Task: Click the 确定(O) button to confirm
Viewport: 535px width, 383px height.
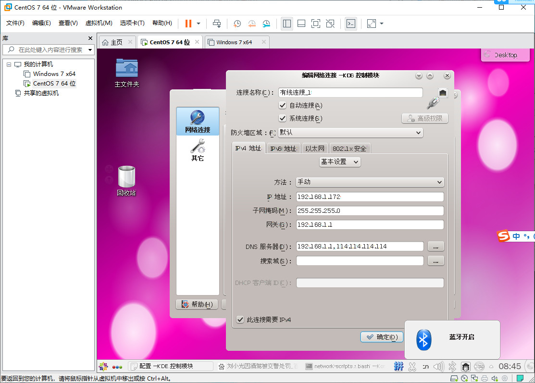Action: click(x=382, y=337)
